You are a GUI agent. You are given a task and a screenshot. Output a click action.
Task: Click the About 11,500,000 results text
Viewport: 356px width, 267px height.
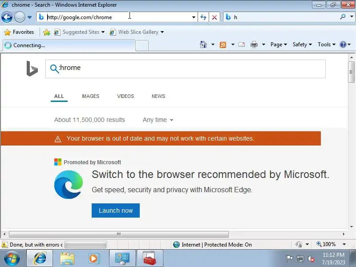coord(89,120)
